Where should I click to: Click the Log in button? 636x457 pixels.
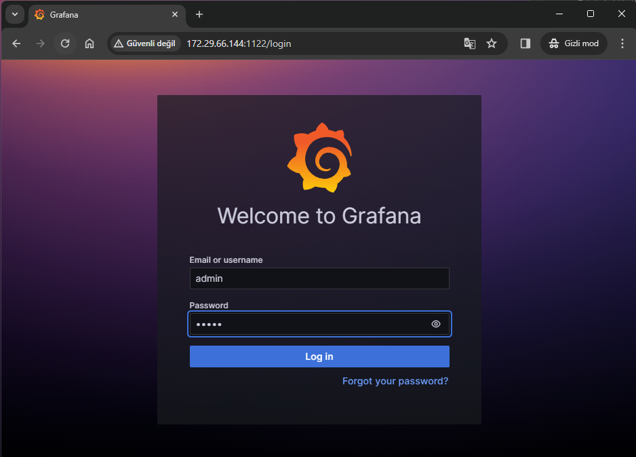click(319, 357)
